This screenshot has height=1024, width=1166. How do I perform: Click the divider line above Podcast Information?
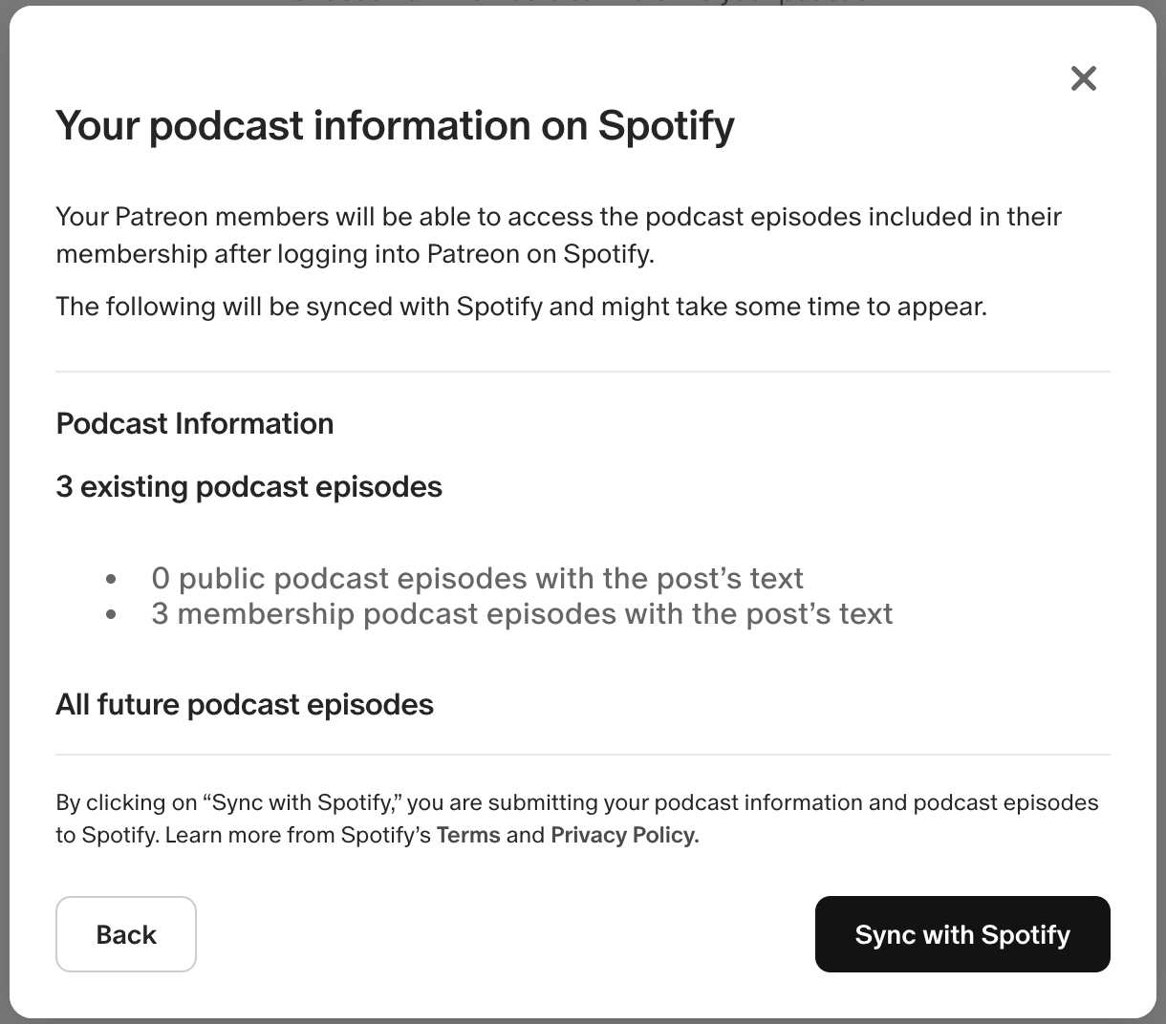point(583,371)
